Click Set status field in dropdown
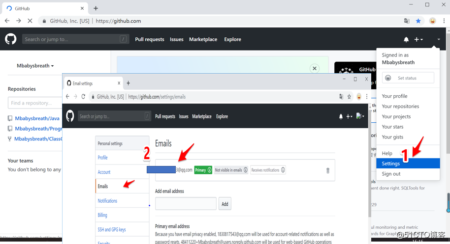 click(408, 78)
